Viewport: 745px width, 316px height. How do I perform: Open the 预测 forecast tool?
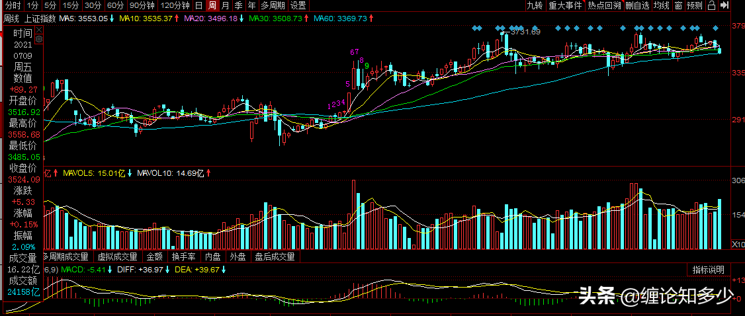pyautogui.click(x=695, y=6)
